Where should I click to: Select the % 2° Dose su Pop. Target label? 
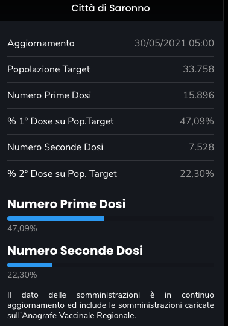tap(62, 174)
